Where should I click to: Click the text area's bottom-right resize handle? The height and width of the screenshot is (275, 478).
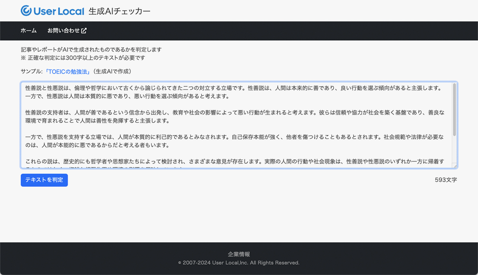pos(455,166)
